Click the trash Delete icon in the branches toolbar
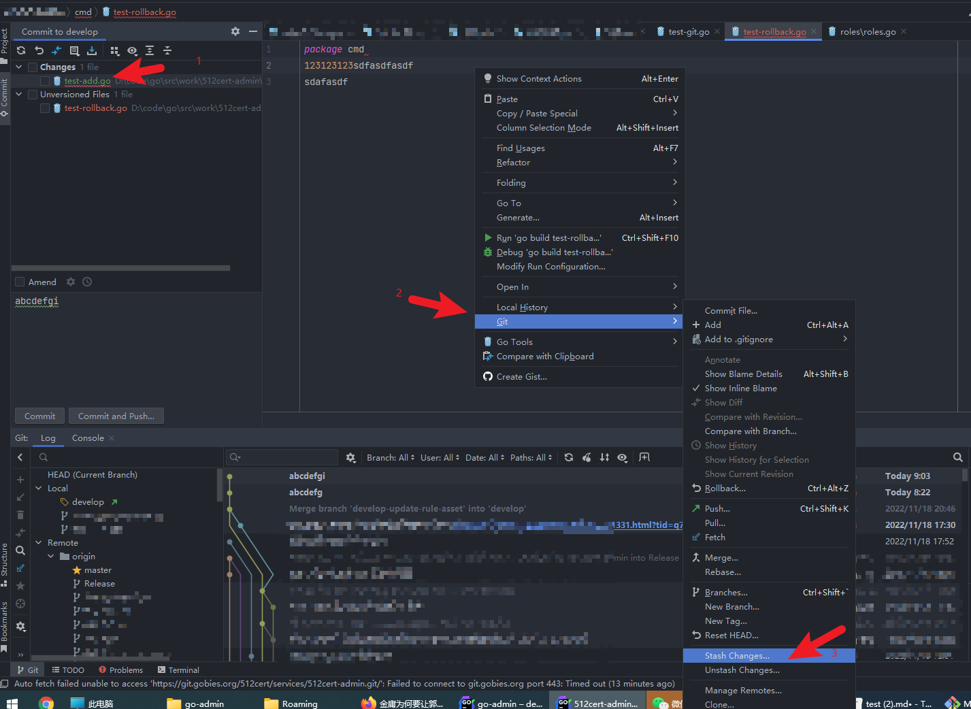The image size is (971, 709). 20,515
